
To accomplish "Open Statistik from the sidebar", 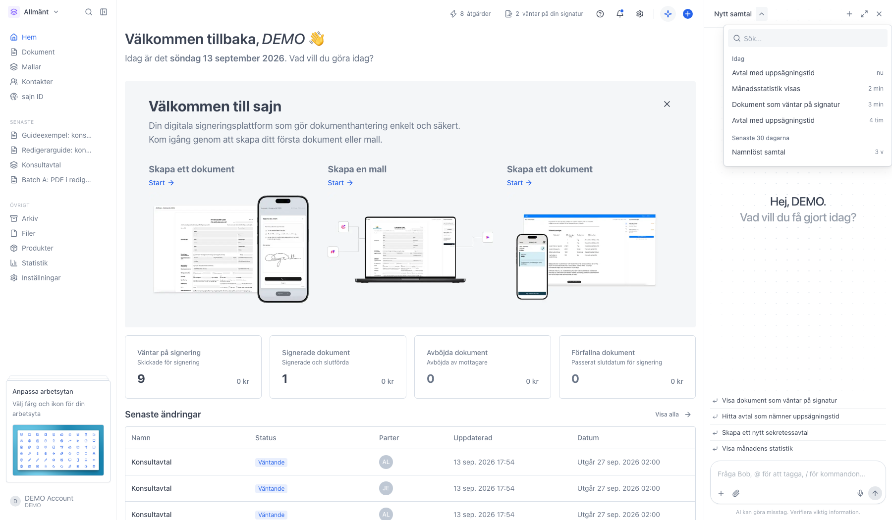I will click(x=58, y=263).
